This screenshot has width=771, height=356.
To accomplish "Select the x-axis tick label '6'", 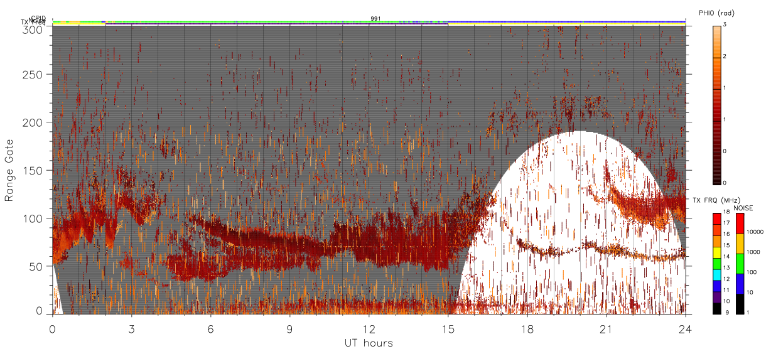I will click(x=210, y=328).
